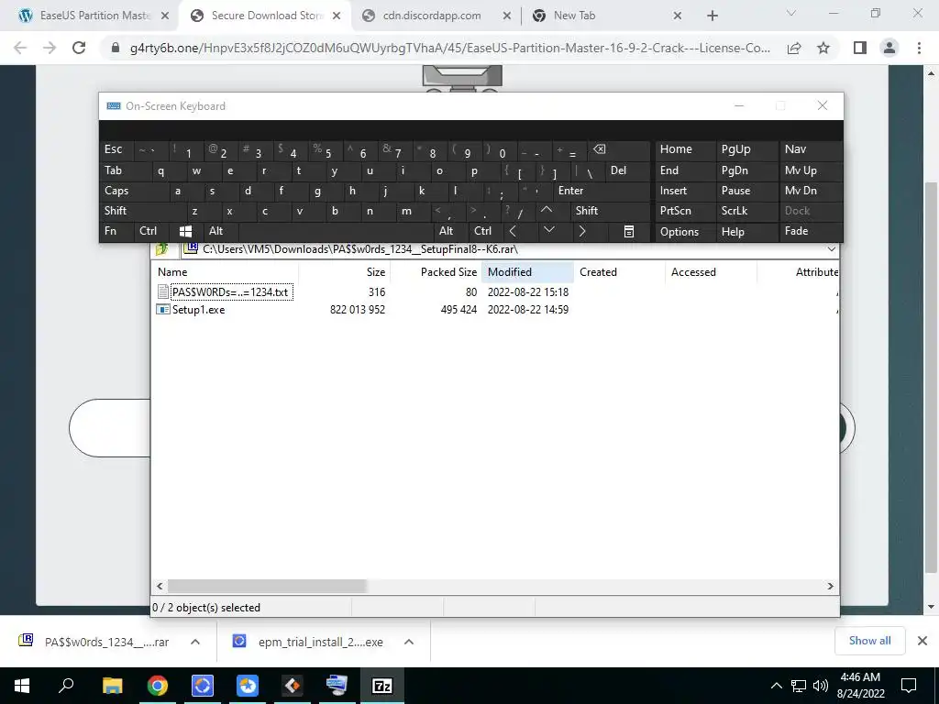The width and height of the screenshot is (939, 704).
Task: Click the URL address bar
Action: pyautogui.click(x=449, y=48)
